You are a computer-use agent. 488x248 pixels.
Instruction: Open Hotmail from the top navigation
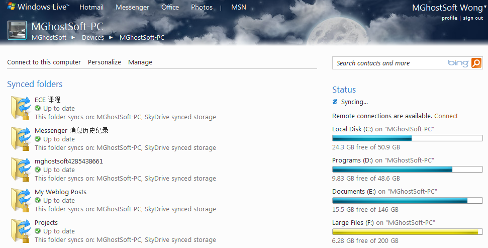click(91, 7)
